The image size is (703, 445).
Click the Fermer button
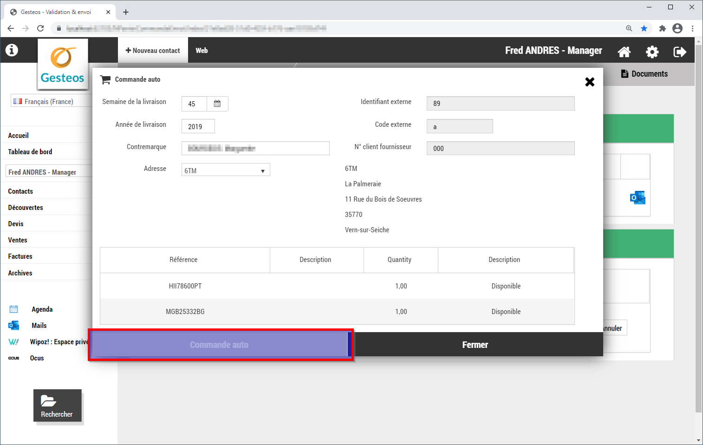tap(475, 345)
